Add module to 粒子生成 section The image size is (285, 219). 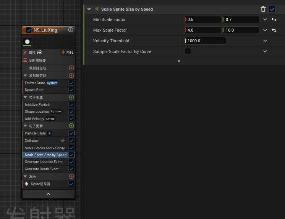coord(71,97)
